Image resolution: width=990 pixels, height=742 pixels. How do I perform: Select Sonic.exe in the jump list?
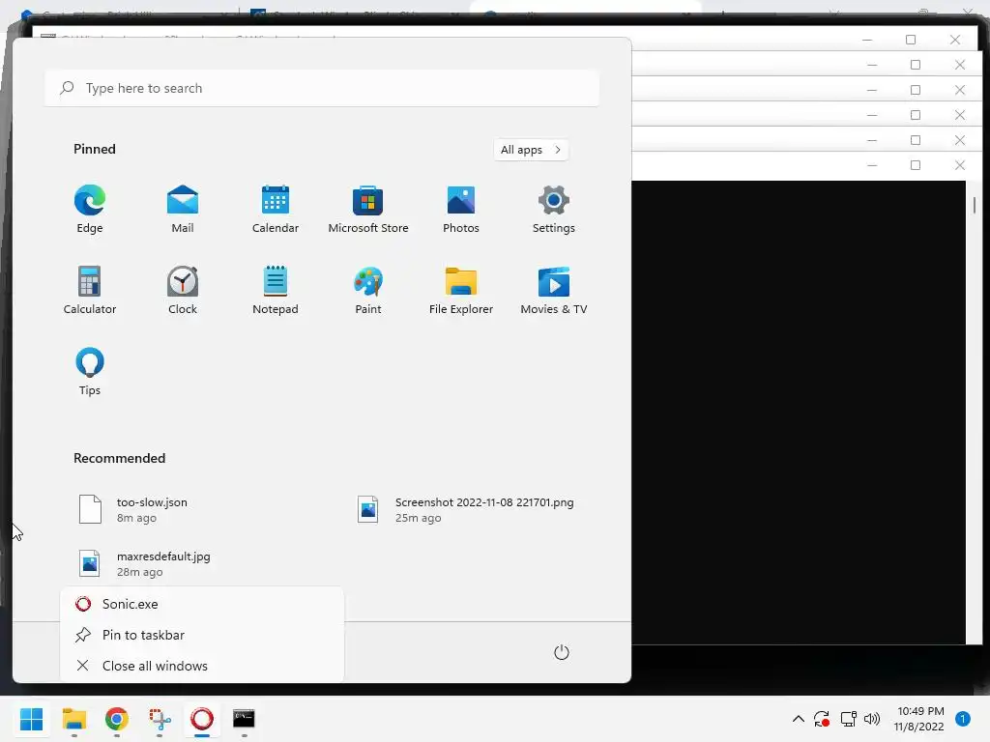(202, 604)
